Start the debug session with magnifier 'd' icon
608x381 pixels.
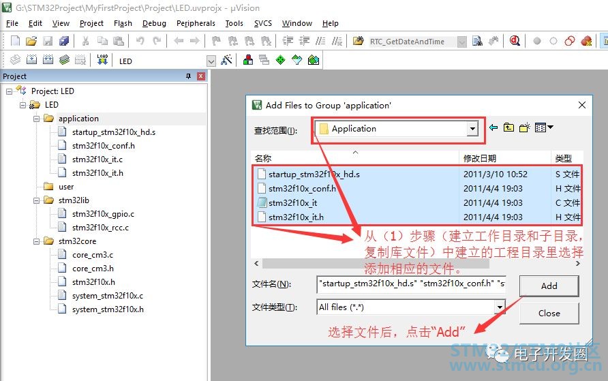click(x=515, y=41)
